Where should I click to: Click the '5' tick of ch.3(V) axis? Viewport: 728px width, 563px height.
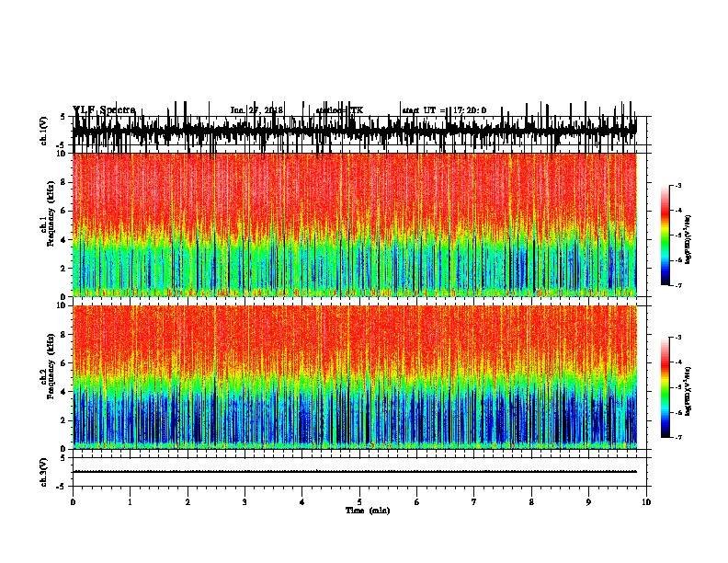click(x=63, y=458)
